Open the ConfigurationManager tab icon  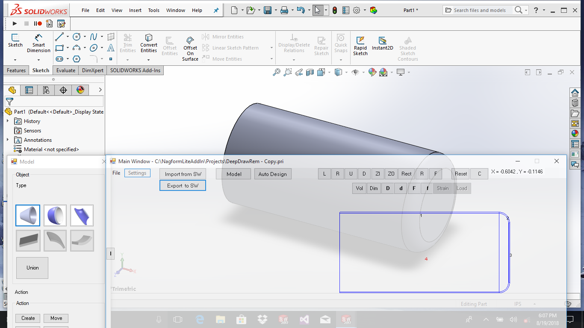tap(46, 90)
